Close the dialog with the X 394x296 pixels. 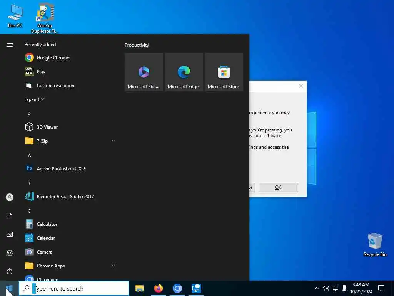click(301, 86)
